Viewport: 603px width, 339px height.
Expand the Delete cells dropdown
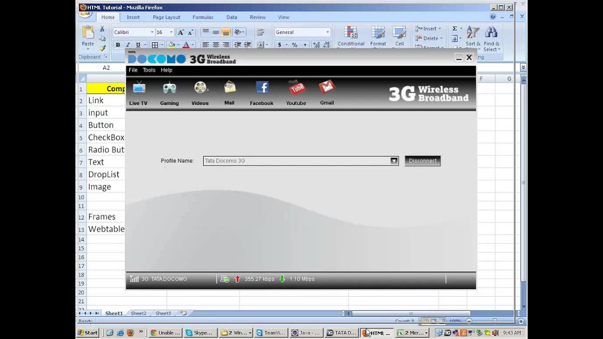pos(441,39)
